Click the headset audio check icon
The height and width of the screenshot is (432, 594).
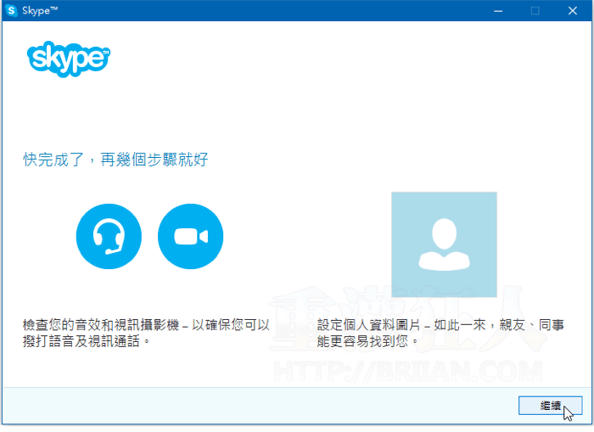tap(108, 236)
